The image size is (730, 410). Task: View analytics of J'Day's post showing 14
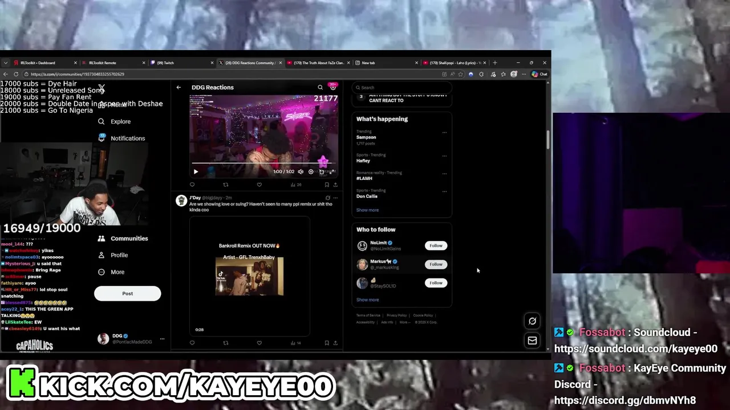pyautogui.click(x=295, y=343)
